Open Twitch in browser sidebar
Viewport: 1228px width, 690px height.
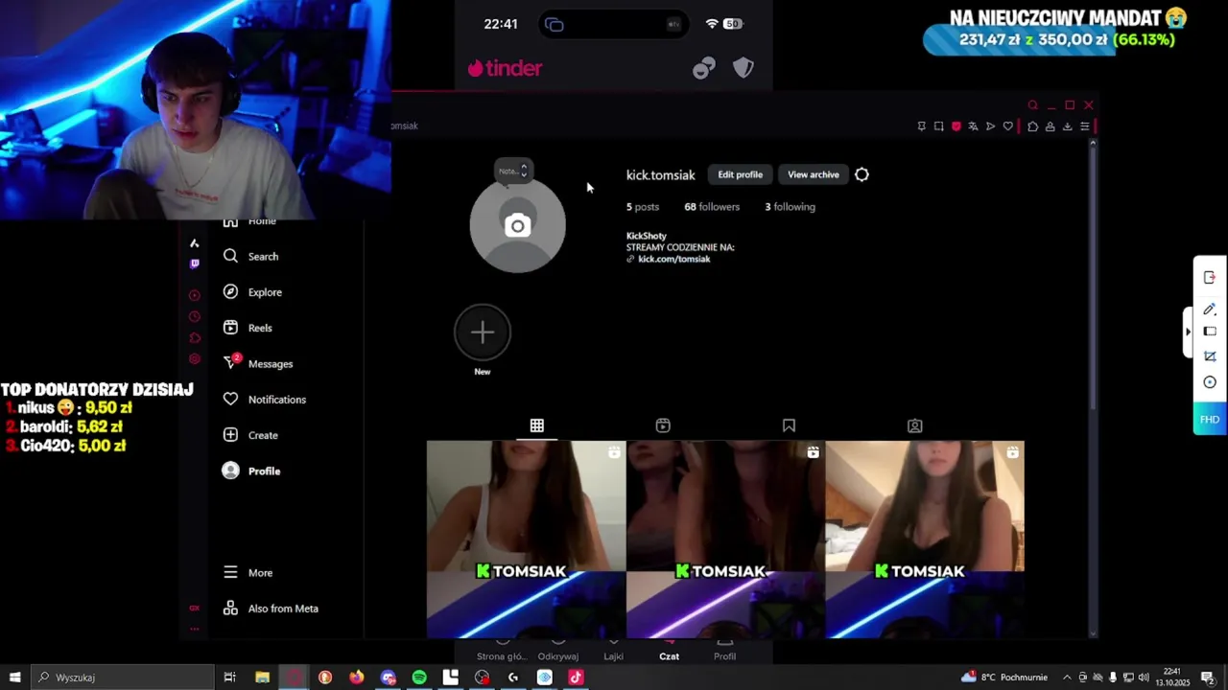point(195,264)
